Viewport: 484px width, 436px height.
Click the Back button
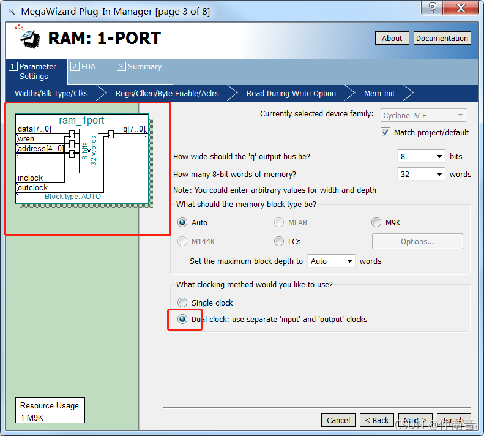coord(377,420)
